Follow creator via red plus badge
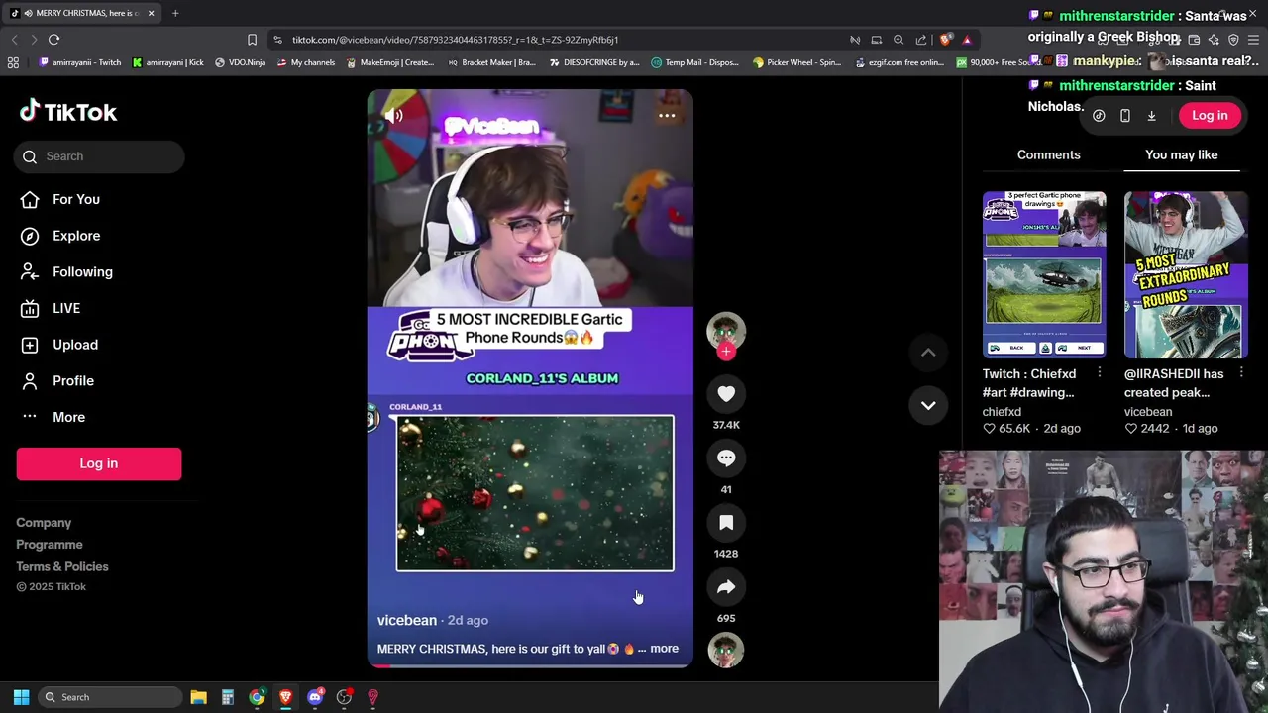 tap(726, 352)
